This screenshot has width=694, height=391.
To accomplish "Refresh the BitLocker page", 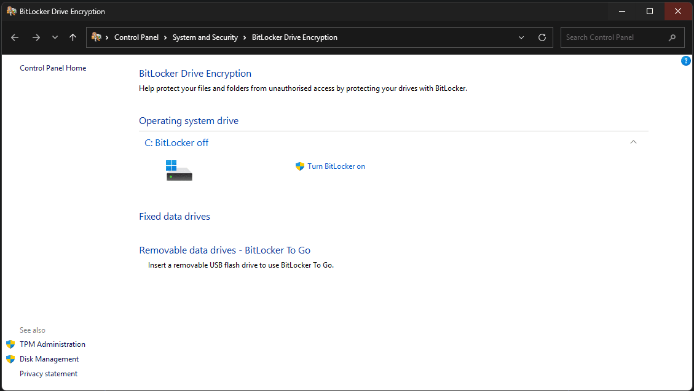I will click(542, 37).
